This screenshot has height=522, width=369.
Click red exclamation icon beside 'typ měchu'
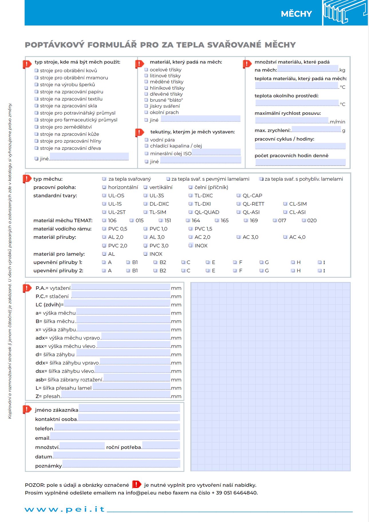point(27,179)
